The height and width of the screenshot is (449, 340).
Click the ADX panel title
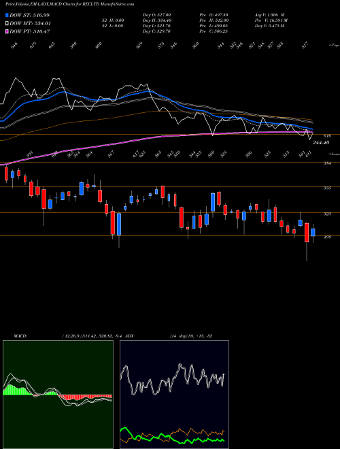pyautogui.click(x=129, y=336)
